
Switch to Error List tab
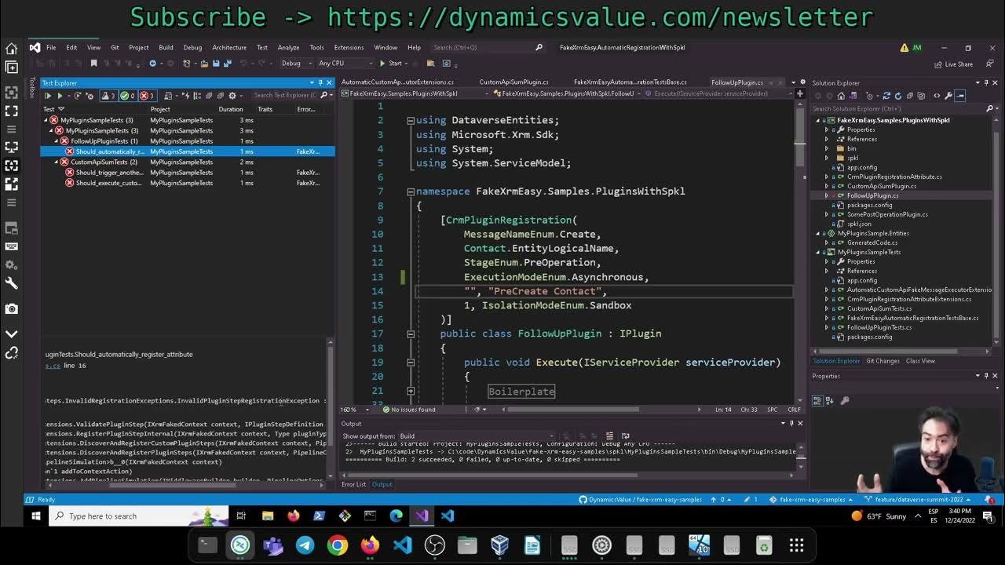pos(353,484)
